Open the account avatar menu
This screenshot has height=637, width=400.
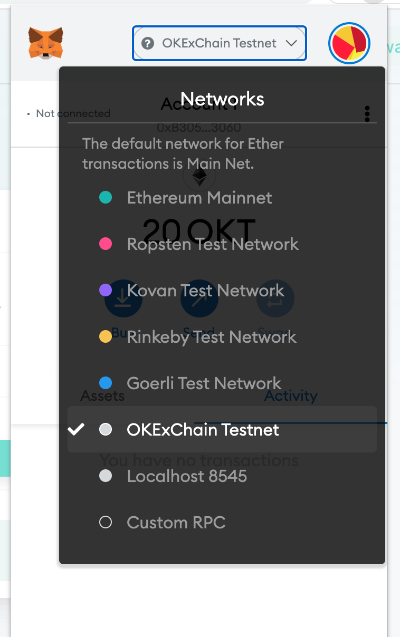point(349,43)
